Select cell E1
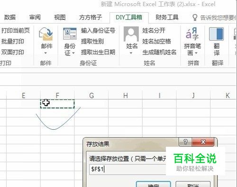 pyautogui.click(x=23, y=104)
